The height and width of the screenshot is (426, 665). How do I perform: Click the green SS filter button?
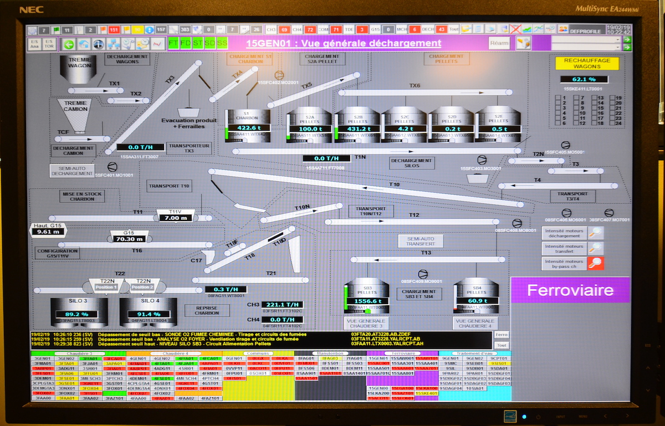click(222, 43)
